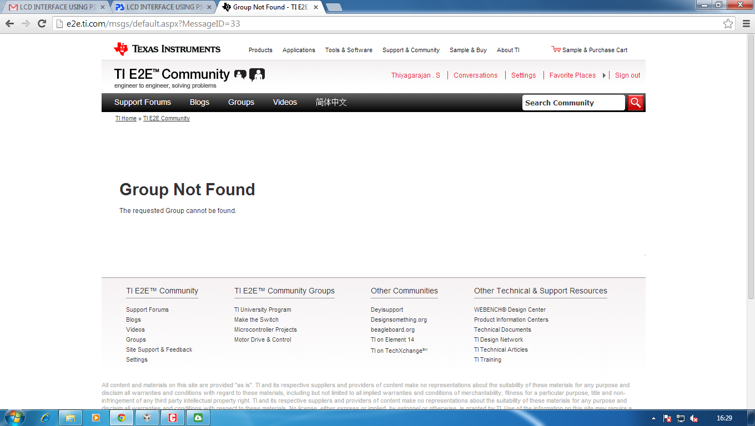Switch to the PS LCD INTERFACE tab

pos(162,7)
